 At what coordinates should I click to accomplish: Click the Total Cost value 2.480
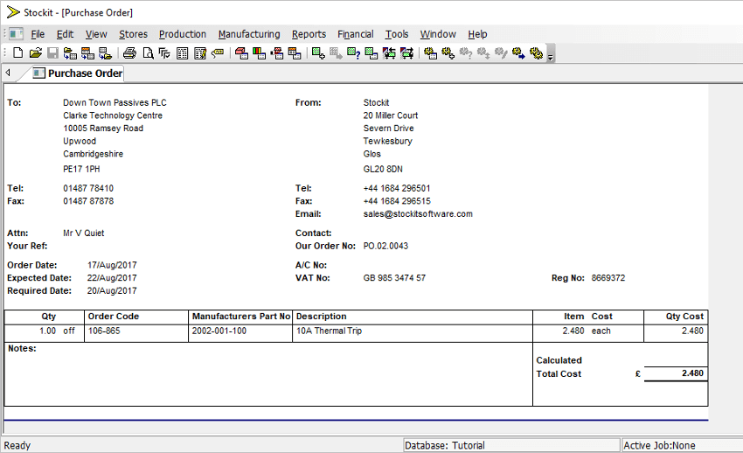tap(692, 373)
